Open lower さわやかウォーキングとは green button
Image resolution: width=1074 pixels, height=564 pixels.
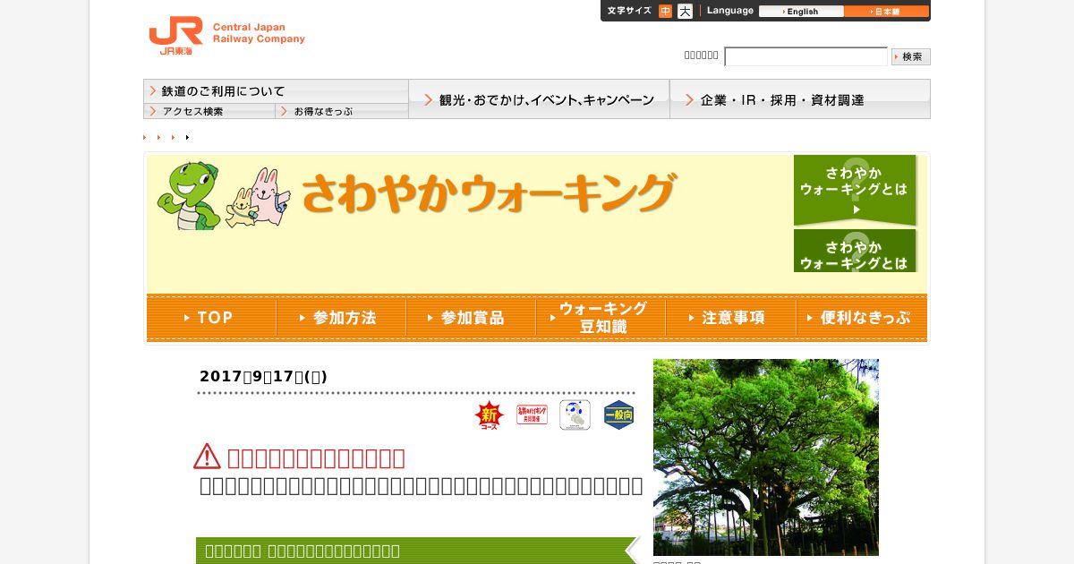(855, 251)
